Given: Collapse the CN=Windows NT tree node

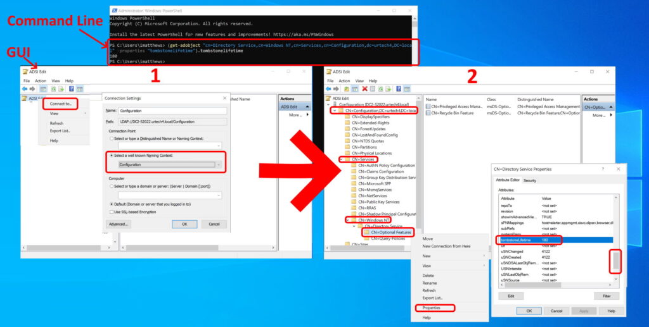Looking at the screenshot, I should (x=347, y=219).
